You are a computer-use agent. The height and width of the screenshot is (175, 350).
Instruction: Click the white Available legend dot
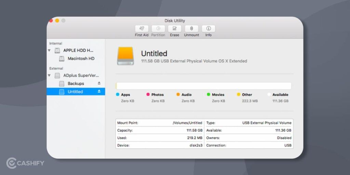coord(269,94)
